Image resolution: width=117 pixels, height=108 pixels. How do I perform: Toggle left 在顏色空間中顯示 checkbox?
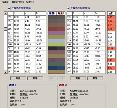(x=9, y=9)
